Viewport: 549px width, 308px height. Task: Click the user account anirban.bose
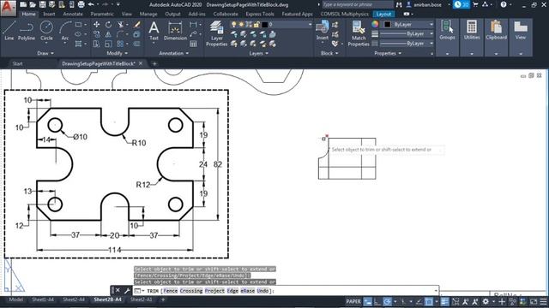click(427, 5)
